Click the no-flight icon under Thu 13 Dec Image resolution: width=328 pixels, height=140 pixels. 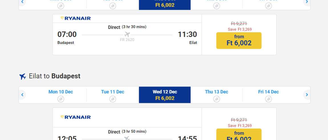click(x=216, y=99)
